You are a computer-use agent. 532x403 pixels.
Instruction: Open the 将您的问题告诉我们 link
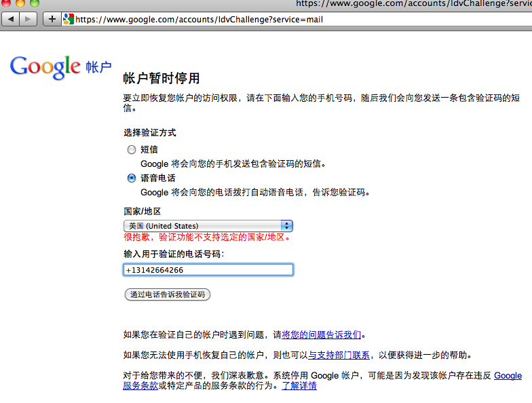pyautogui.click(x=322, y=335)
